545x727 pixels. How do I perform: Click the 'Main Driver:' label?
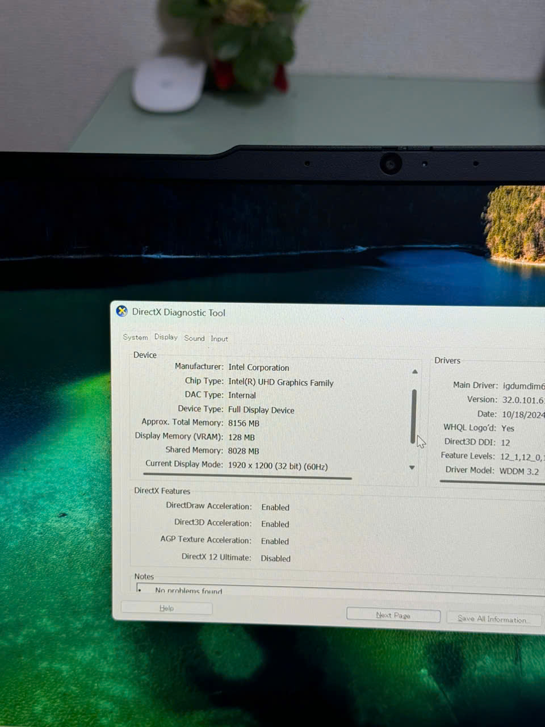tap(475, 385)
